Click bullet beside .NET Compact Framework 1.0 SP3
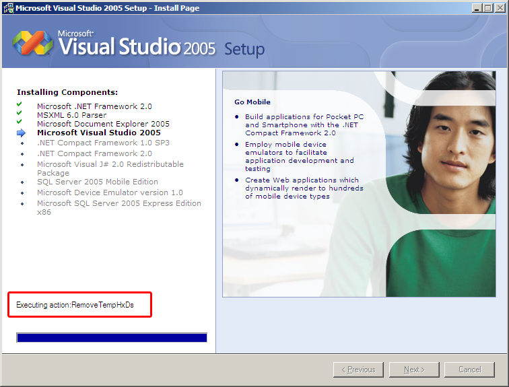The image size is (509, 387). pyautogui.click(x=22, y=143)
